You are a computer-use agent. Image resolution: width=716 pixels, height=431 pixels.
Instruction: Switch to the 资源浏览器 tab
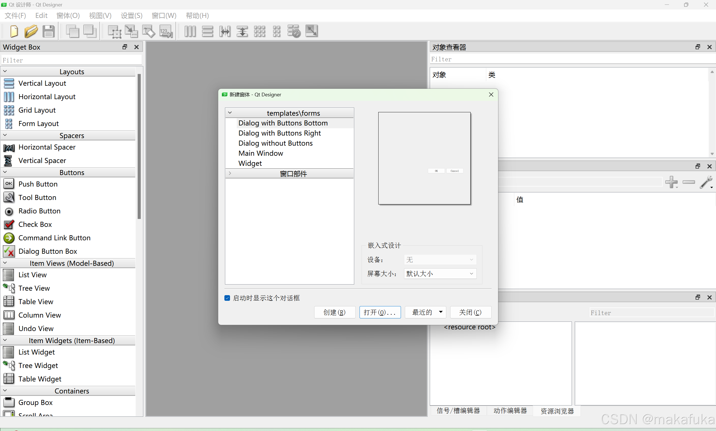(556, 411)
